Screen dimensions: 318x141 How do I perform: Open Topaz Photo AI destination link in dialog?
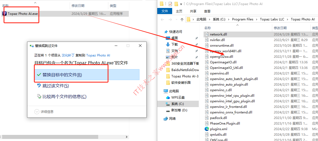(98, 55)
